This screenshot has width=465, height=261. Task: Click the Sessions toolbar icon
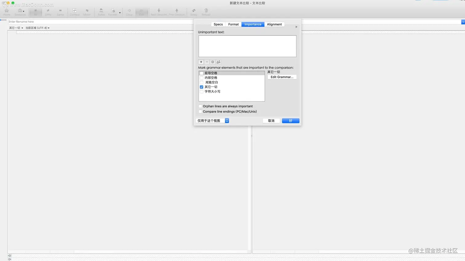20,12
